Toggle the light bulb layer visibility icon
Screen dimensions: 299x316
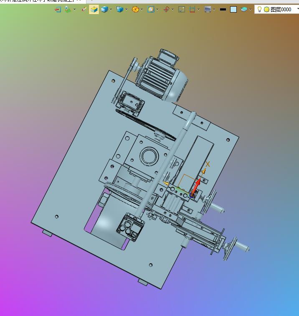click(x=259, y=9)
